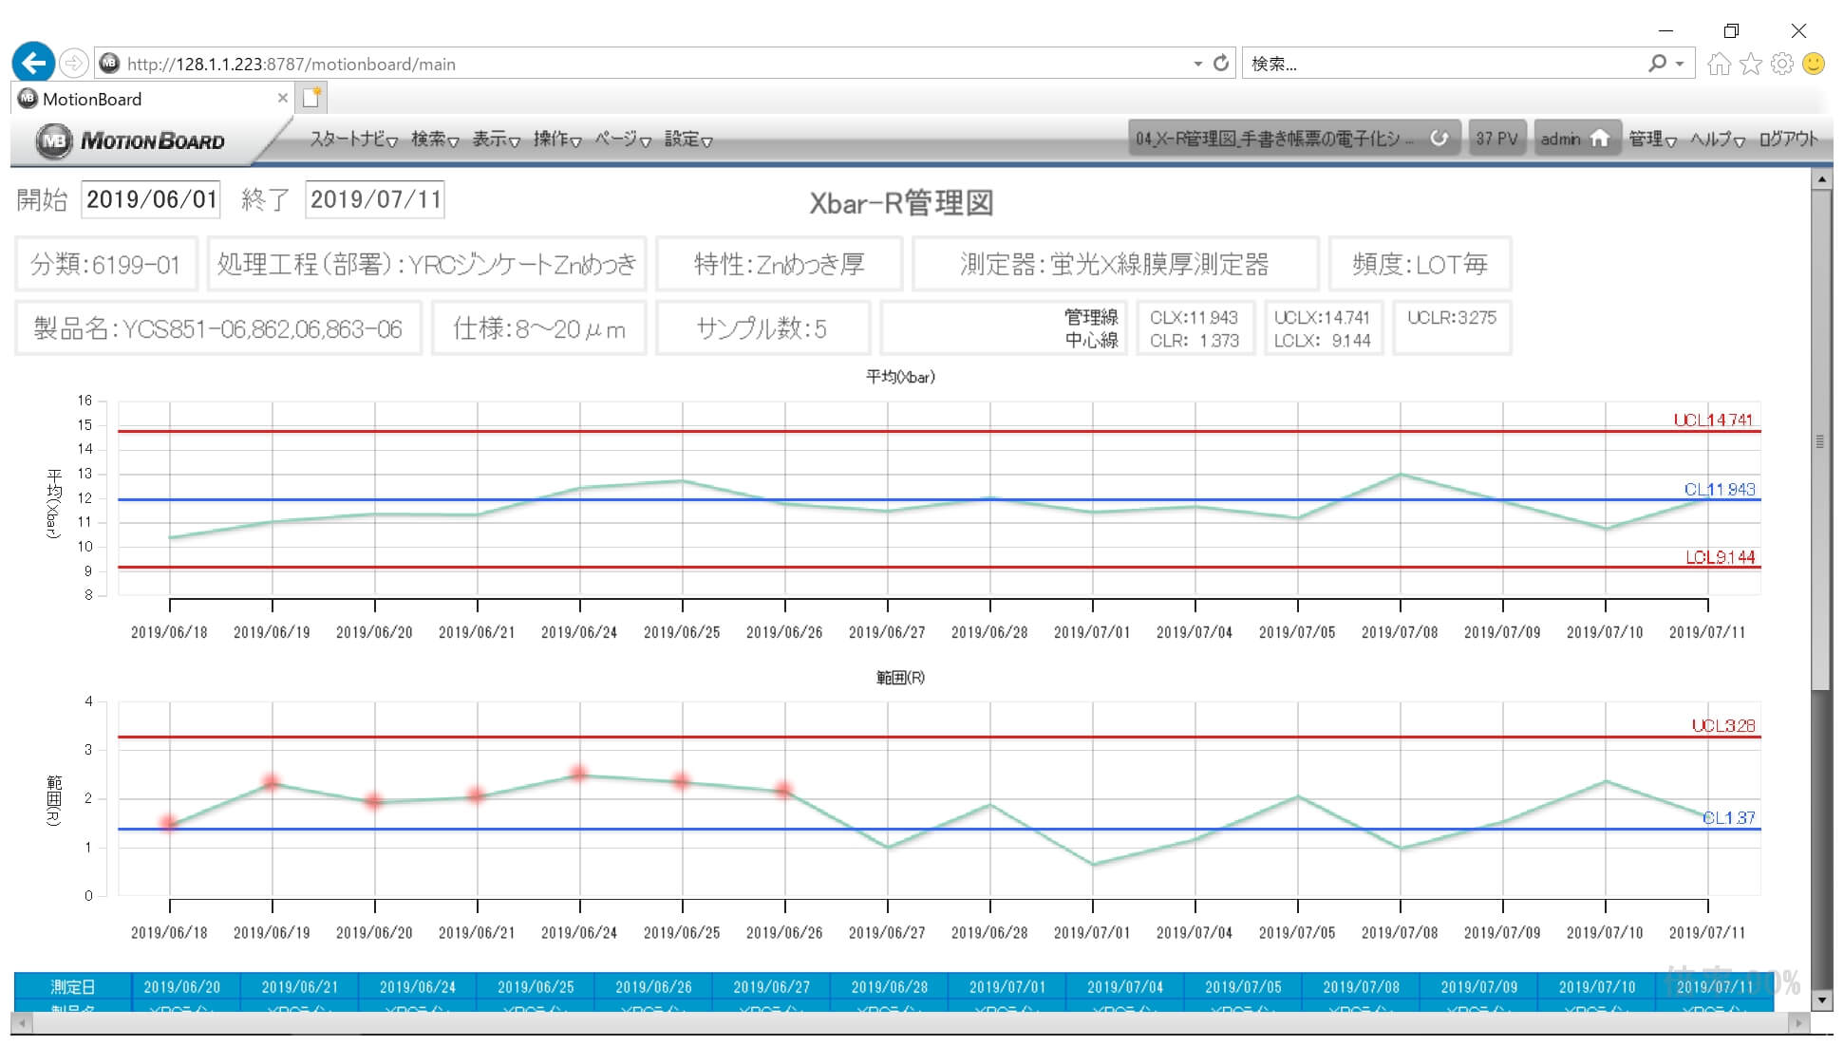Viewport: 1844px width, 1046px height.
Task: Click the browser favorites star icon
Action: click(1751, 64)
